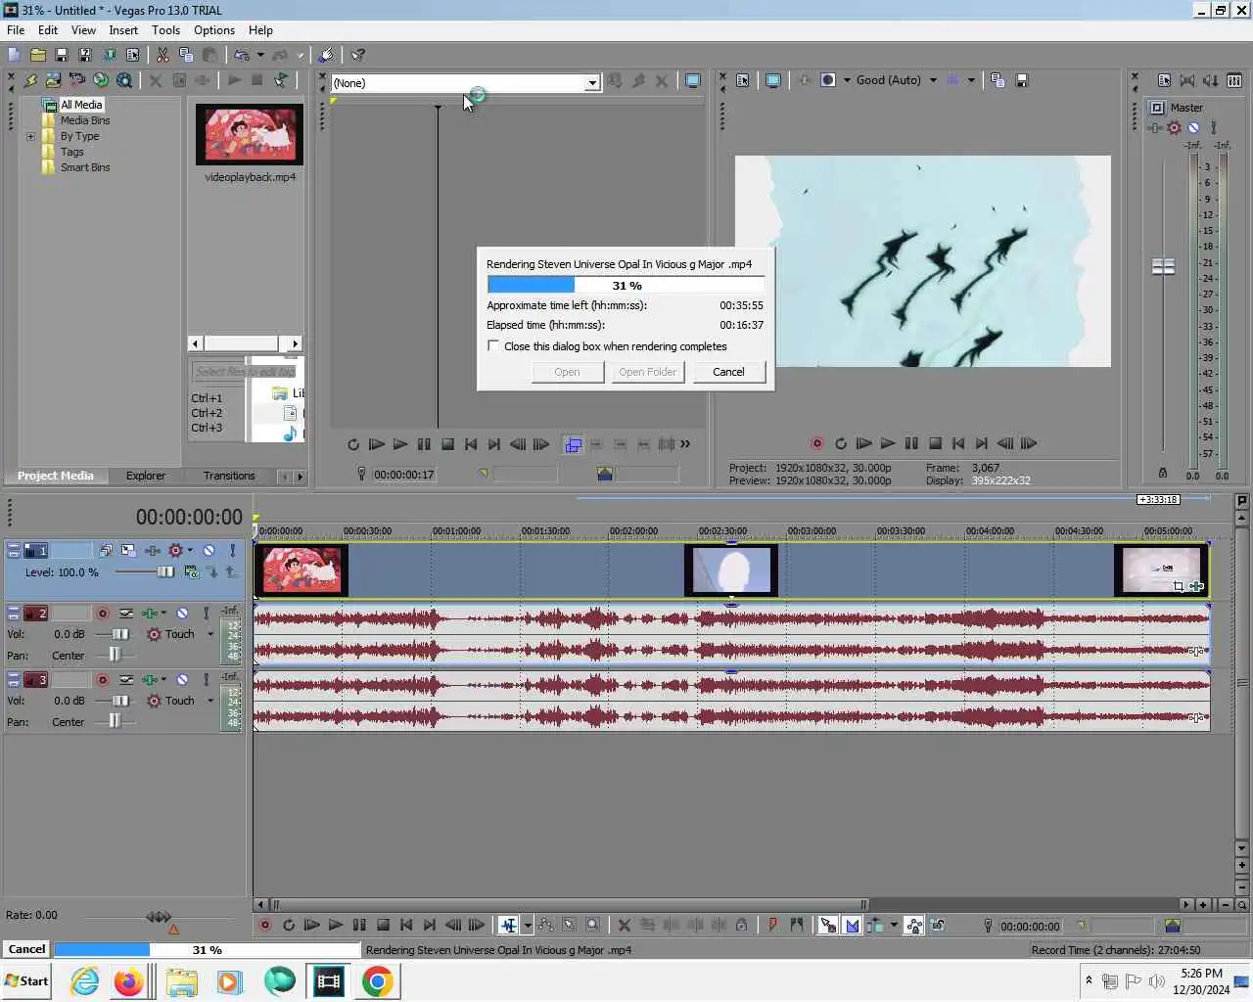The height and width of the screenshot is (1002, 1253).
Task: Click the Compositing Mode icon on track 1
Action: pos(191,572)
